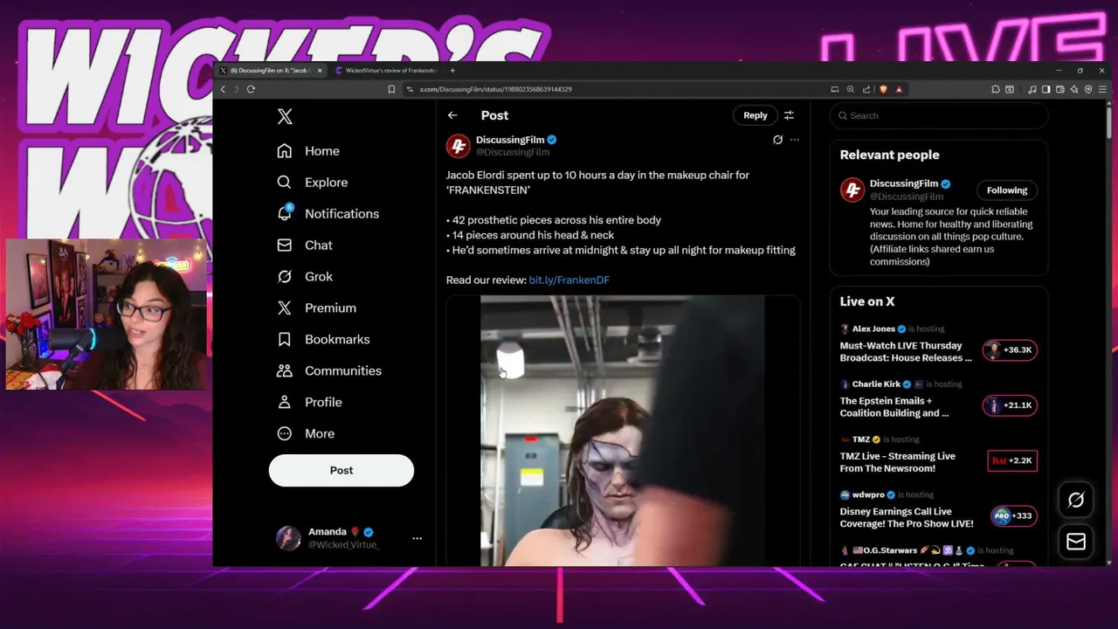Click the +36.3K listeners badge
Screen dimensions: 1118x629
[1010, 350]
